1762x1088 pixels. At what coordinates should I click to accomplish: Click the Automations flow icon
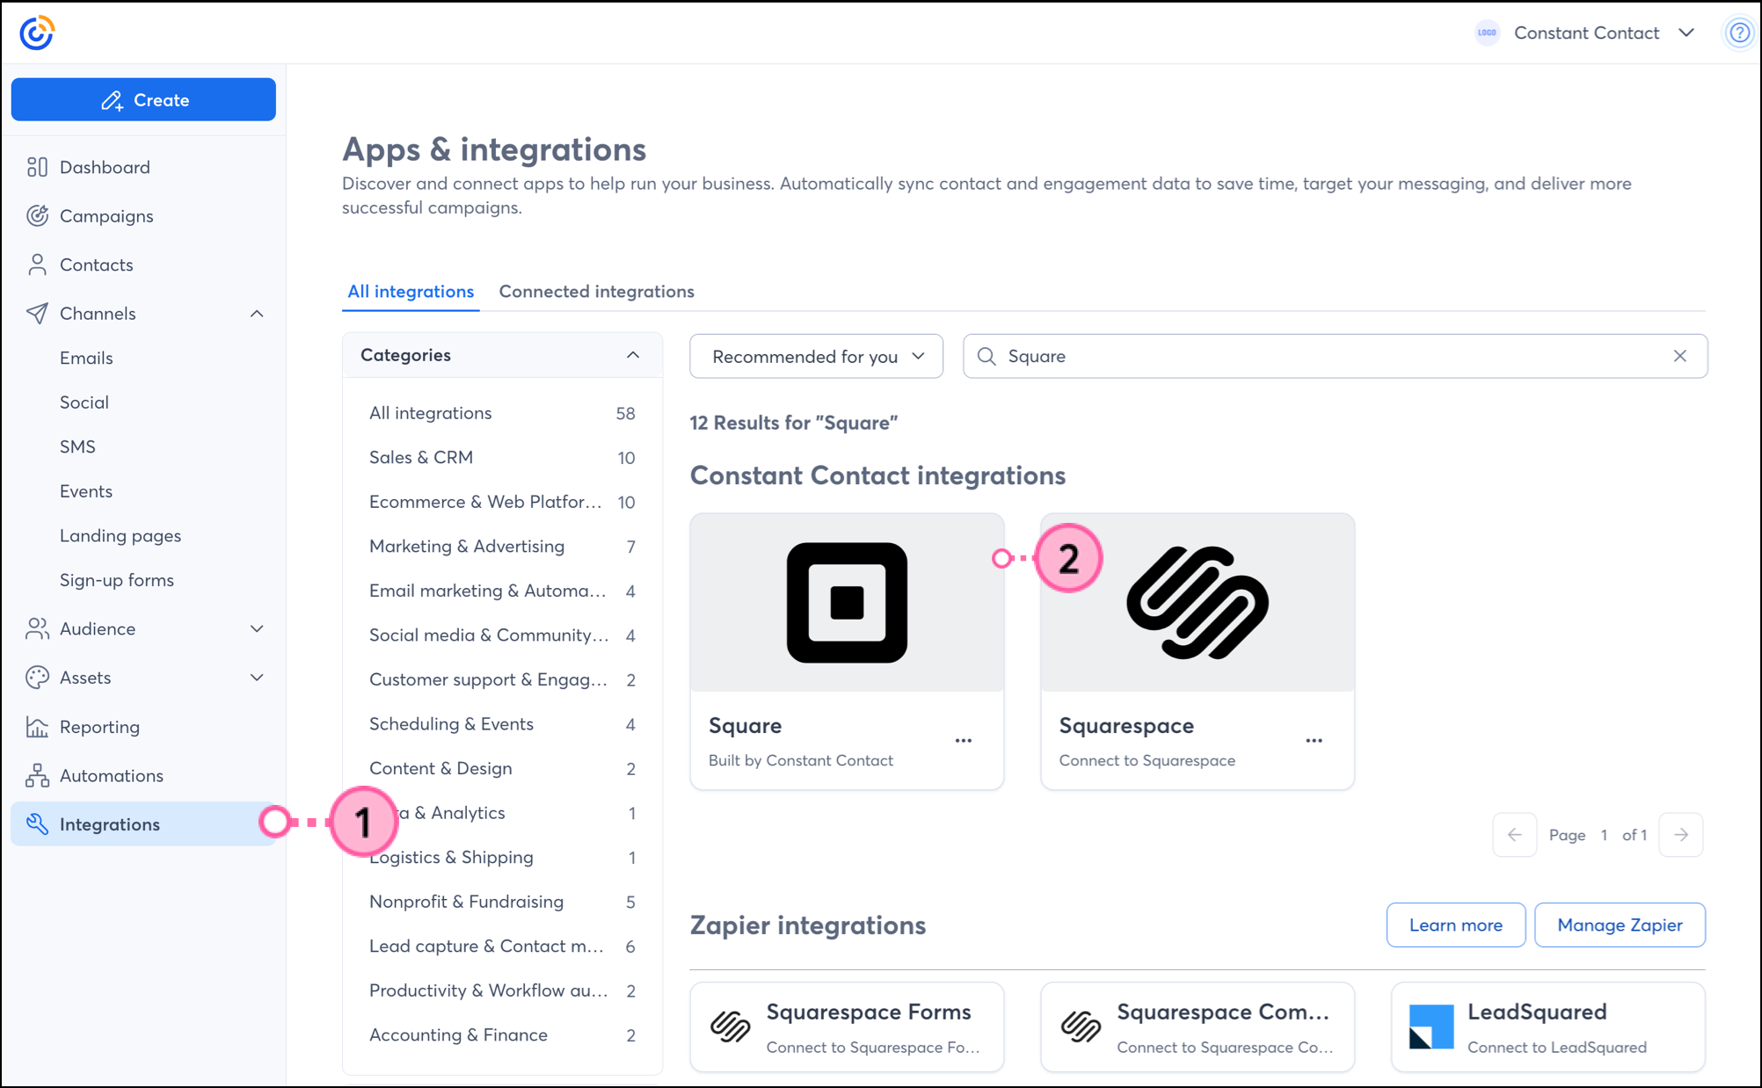point(37,775)
